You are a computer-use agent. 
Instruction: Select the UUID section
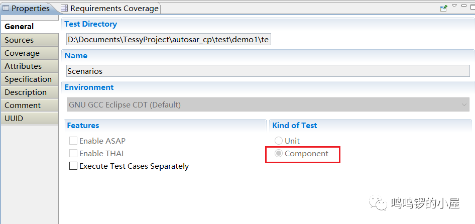14,119
